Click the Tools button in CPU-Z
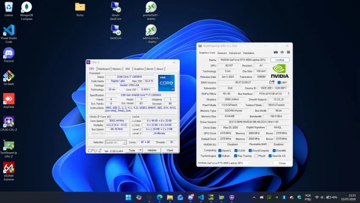The image size is (360, 203). [132, 150]
